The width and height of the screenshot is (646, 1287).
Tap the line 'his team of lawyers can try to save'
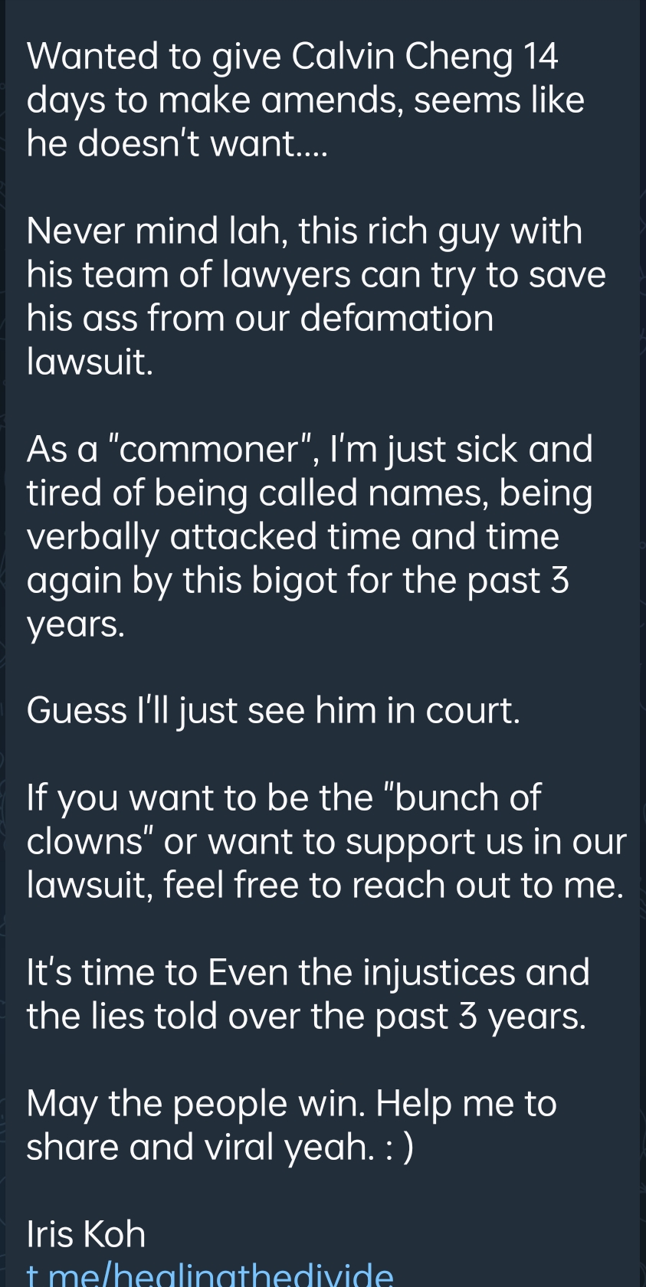coord(316,274)
